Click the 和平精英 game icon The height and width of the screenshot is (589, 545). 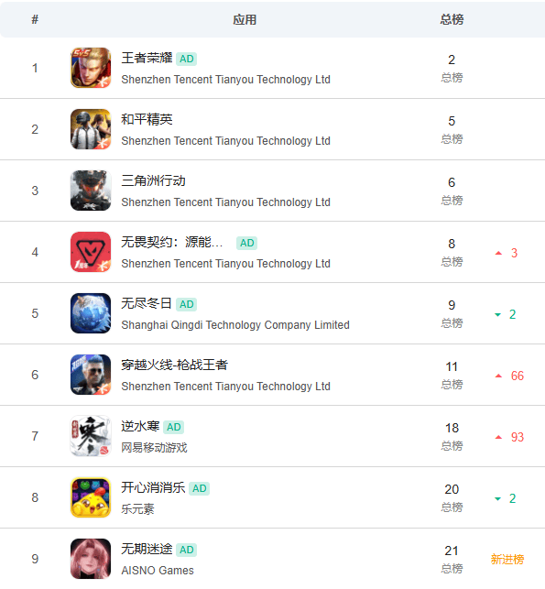tap(91, 129)
